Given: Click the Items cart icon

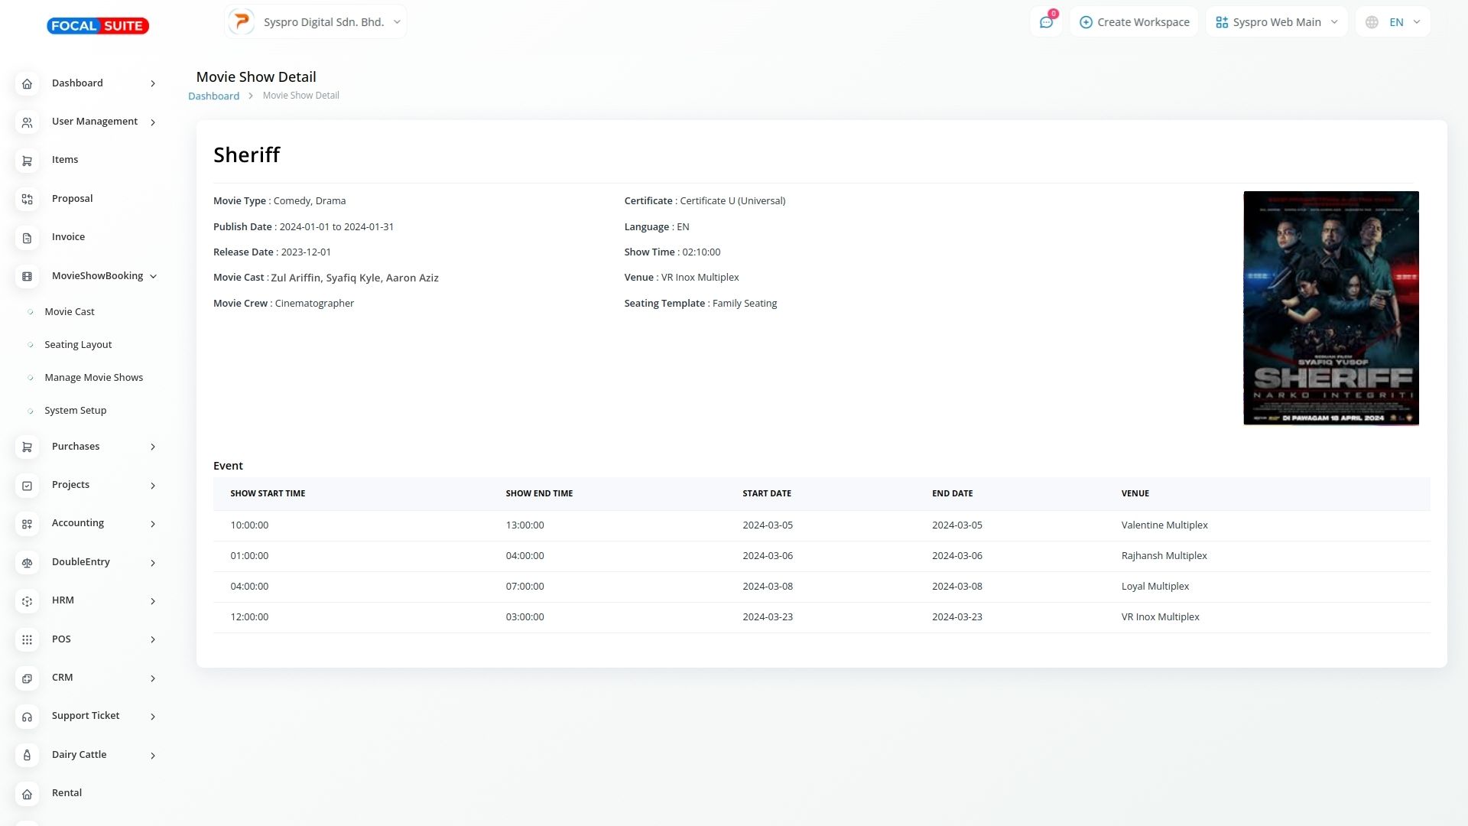Looking at the screenshot, I should (x=27, y=161).
